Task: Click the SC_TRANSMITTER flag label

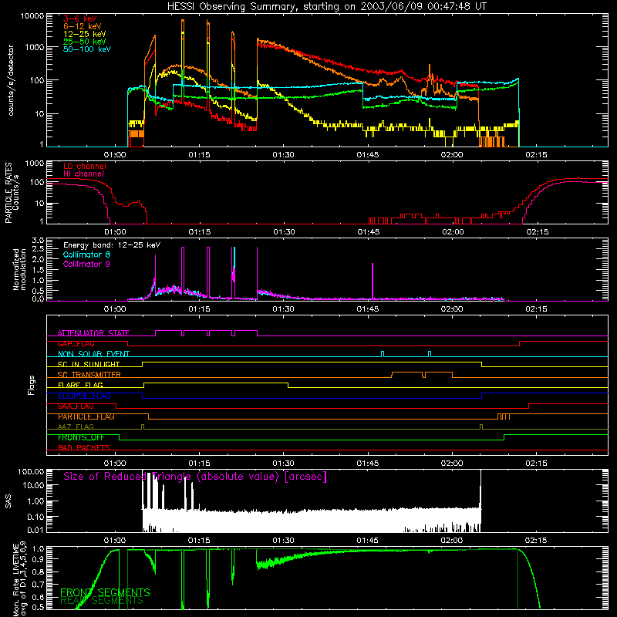Action: [x=89, y=374]
